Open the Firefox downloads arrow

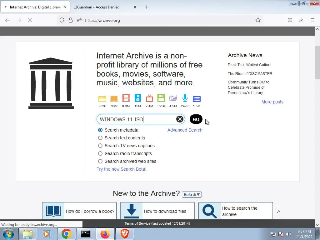301,20
